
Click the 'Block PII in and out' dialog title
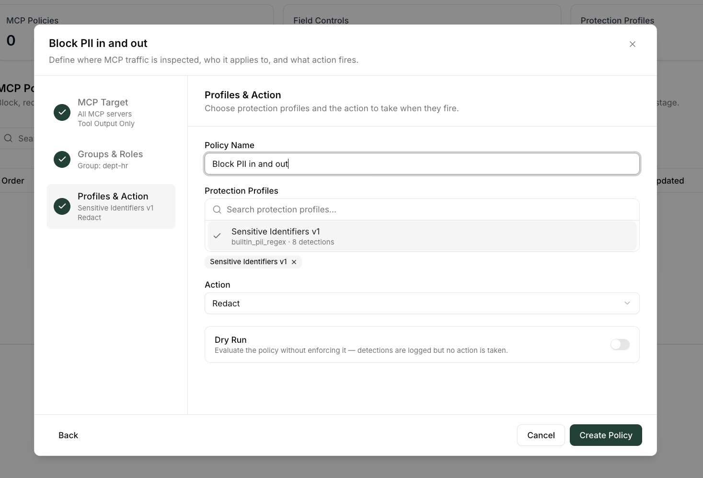98,43
